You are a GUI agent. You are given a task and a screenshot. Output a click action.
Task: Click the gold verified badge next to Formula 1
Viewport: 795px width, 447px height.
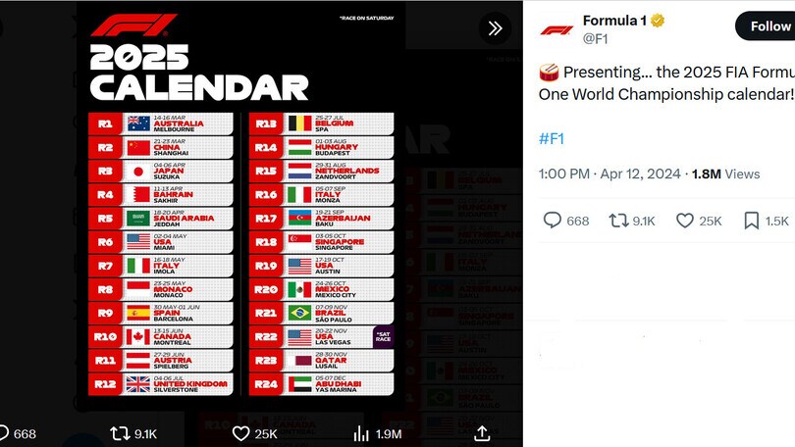pyautogui.click(x=659, y=20)
